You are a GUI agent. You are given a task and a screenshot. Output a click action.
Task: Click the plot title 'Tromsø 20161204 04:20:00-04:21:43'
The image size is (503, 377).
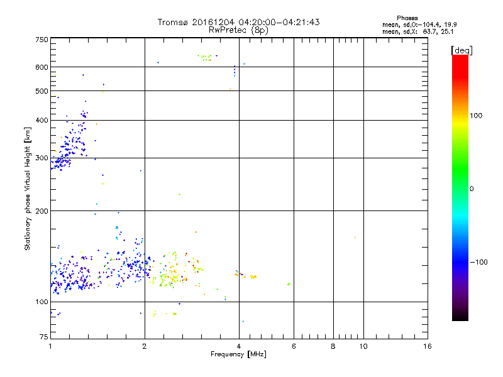238,22
